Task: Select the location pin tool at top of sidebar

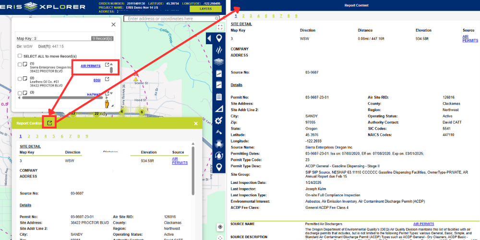Action: (219, 39)
